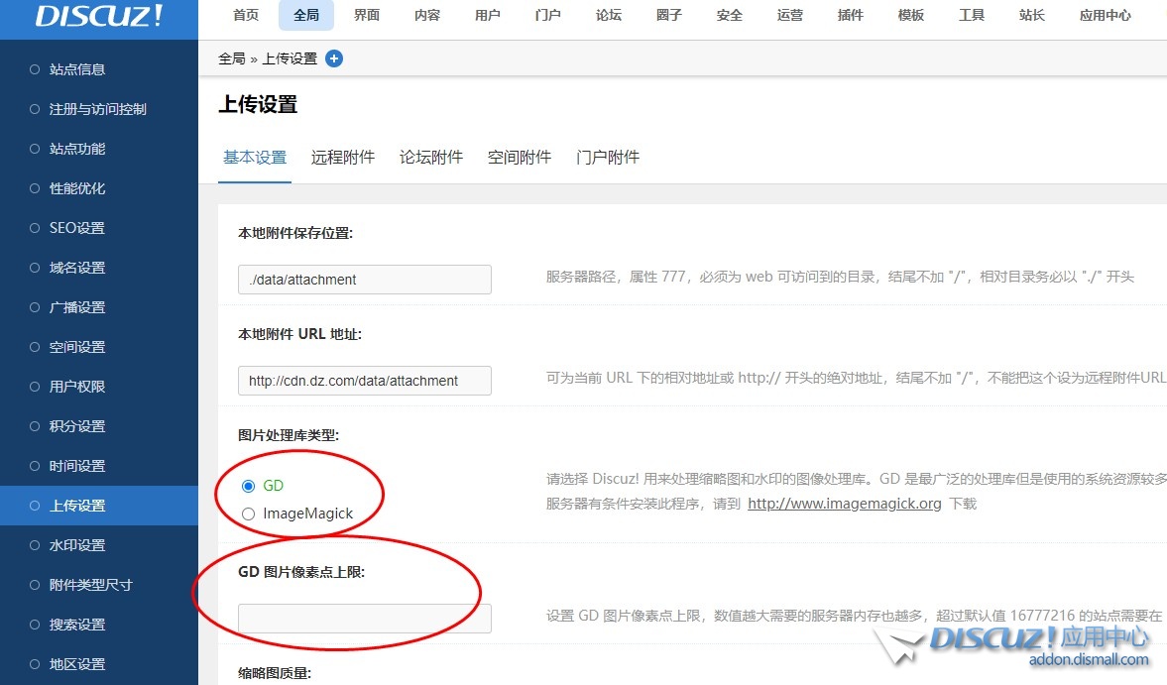Select the GD radio button
This screenshot has width=1167, height=685.
[x=249, y=486]
